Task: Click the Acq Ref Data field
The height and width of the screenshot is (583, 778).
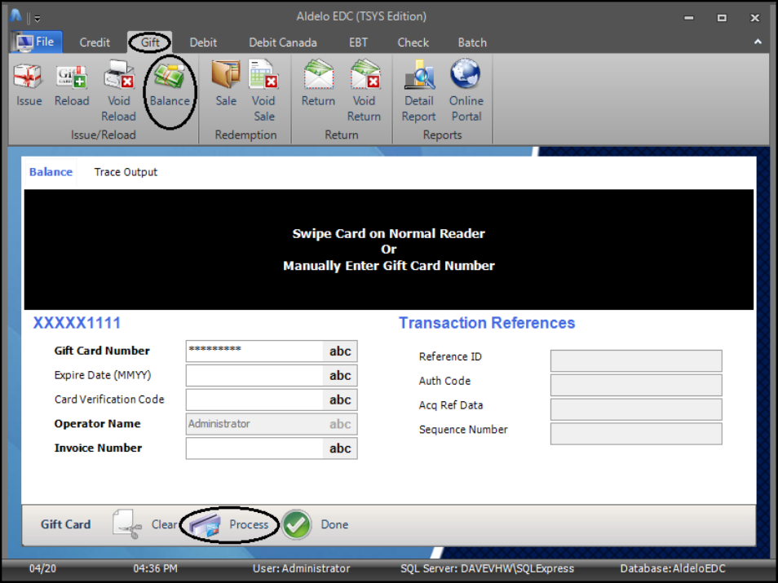Action: click(636, 409)
